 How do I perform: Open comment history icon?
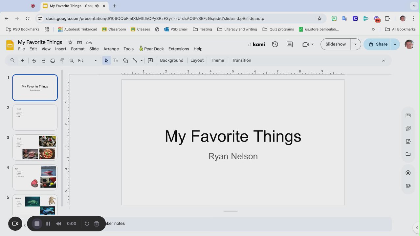click(290, 44)
